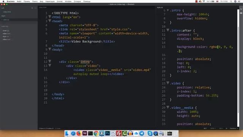Open Firefox from the Dock
The height and width of the screenshot is (137, 243).
pyautogui.click(x=79, y=133)
